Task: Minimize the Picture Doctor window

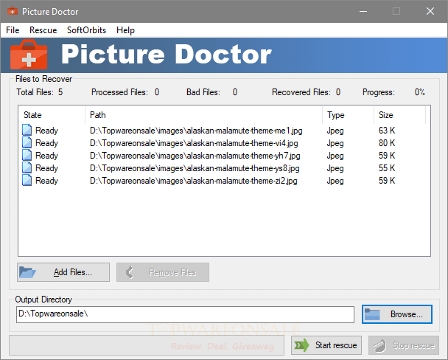Action: pos(363,11)
